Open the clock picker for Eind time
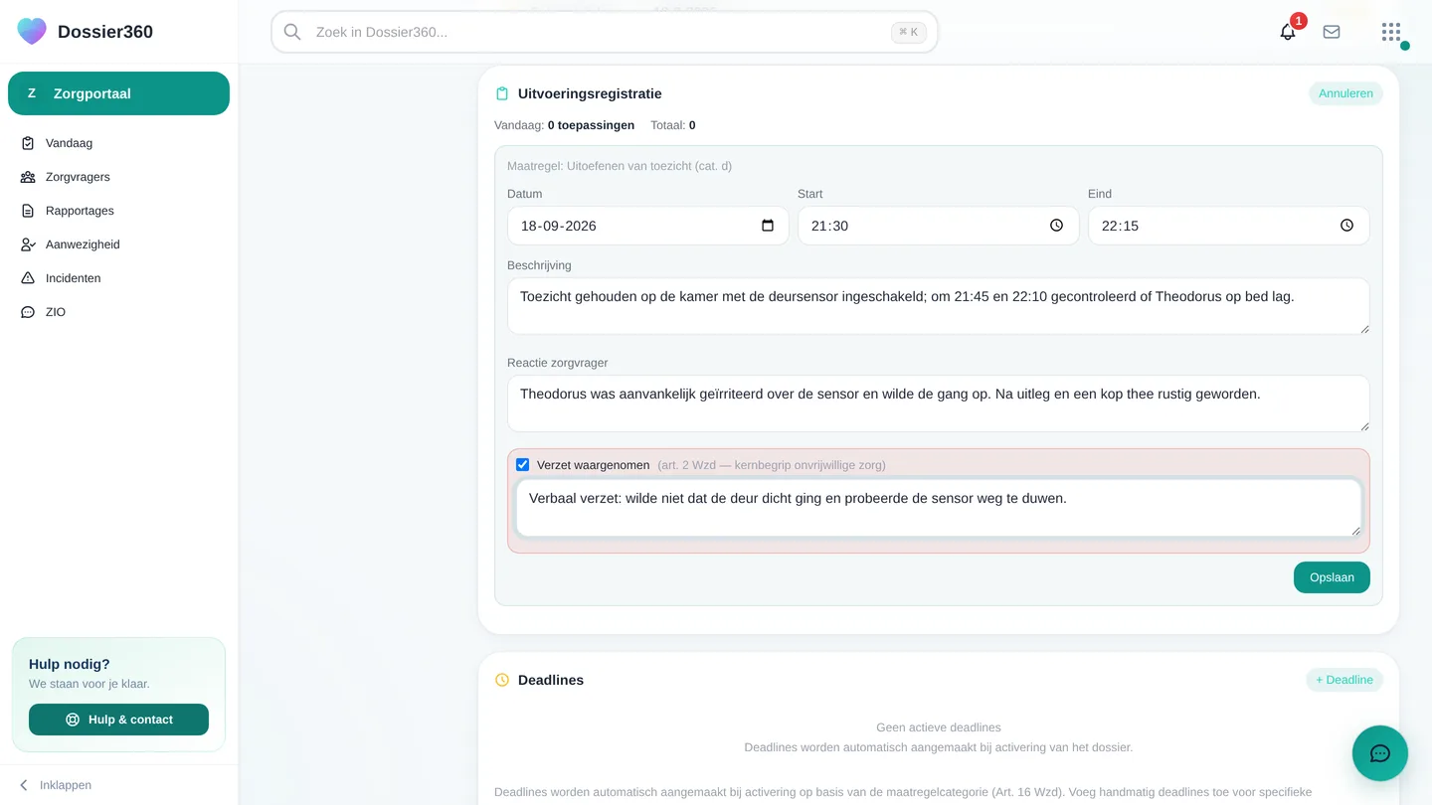This screenshot has height=805, width=1432. click(x=1346, y=226)
